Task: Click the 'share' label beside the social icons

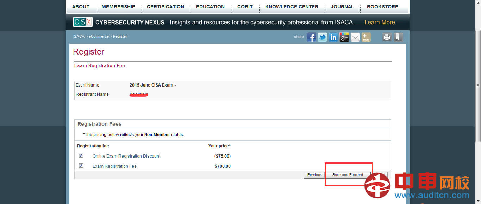Action: [299, 37]
